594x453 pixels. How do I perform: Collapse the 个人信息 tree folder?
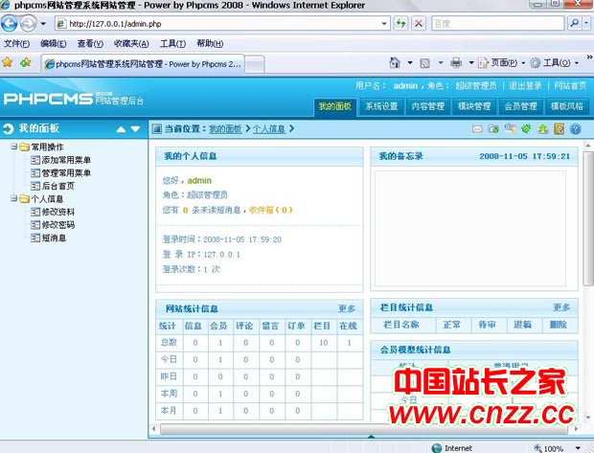(13, 198)
